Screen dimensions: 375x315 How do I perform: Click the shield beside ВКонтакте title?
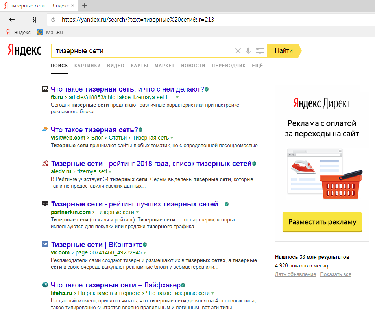(x=145, y=245)
